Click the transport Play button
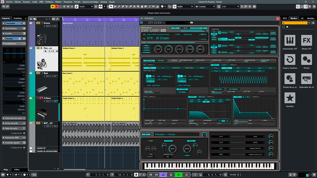317x178 pixels. pos(179,175)
